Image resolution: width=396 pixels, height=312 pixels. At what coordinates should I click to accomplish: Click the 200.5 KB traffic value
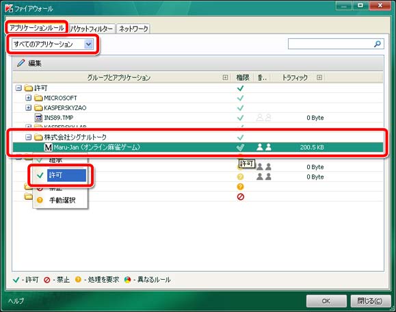point(312,147)
